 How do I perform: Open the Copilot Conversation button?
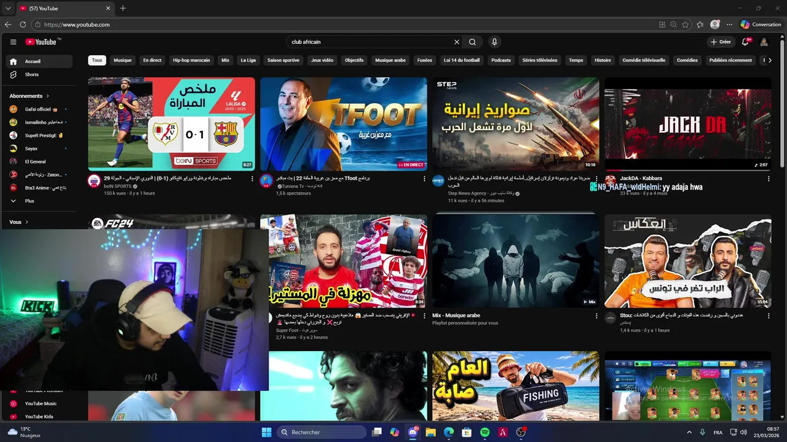click(761, 25)
